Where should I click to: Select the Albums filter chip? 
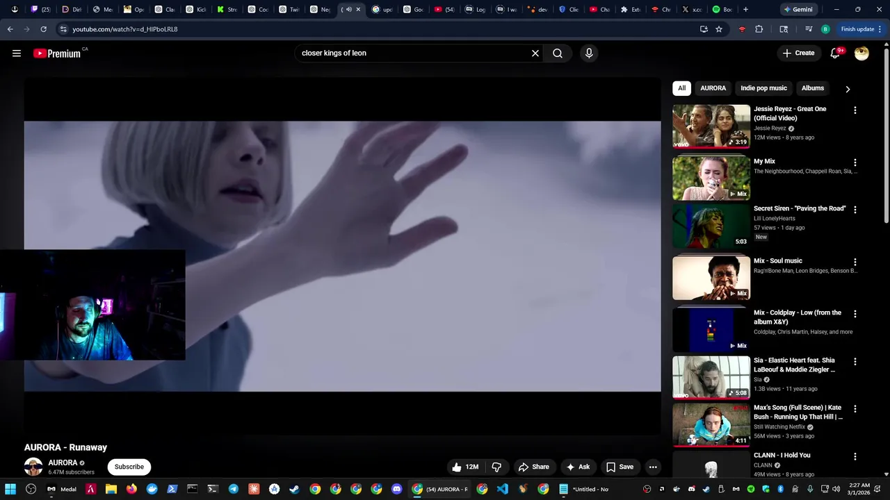812,88
